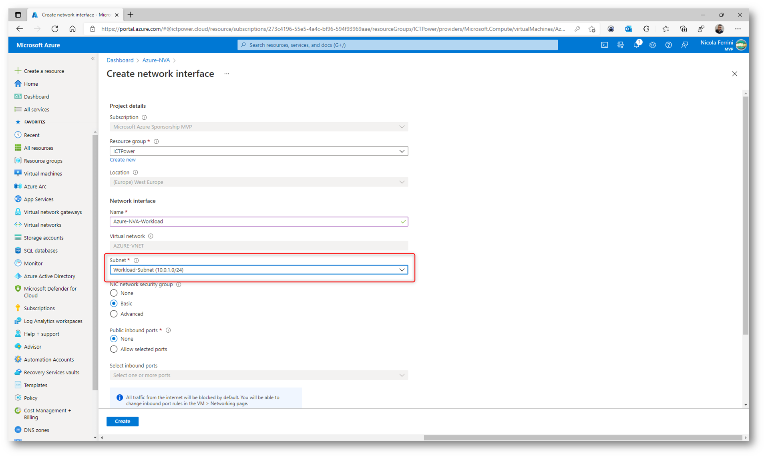Image resolution: width=766 pixels, height=458 pixels.
Task: Close the Create network interface blade
Action: [x=734, y=74]
